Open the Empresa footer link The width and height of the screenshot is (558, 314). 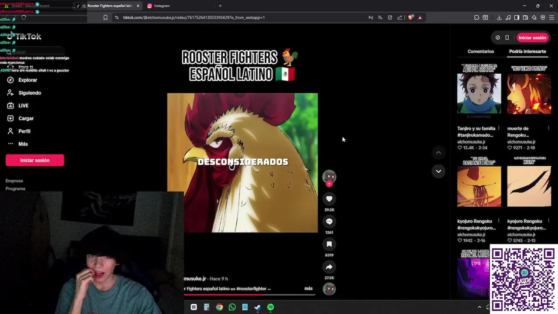[x=14, y=181]
